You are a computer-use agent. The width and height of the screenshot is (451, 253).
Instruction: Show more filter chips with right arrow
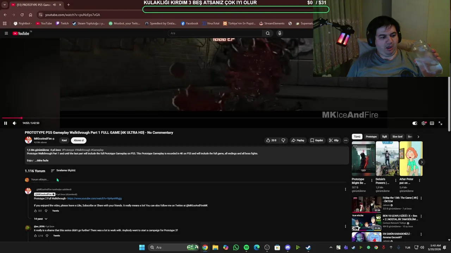[418, 137]
